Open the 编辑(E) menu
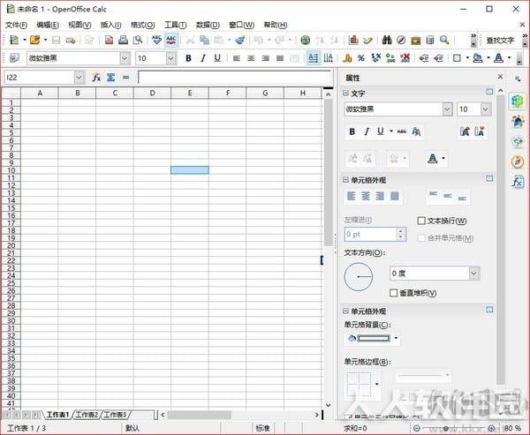This screenshot has width=530, height=435. (48, 25)
